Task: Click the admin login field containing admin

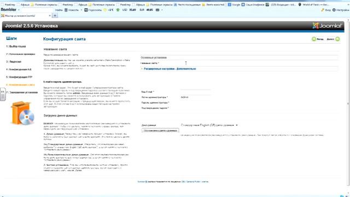Action: (195, 97)
